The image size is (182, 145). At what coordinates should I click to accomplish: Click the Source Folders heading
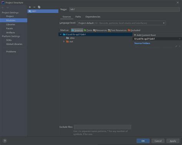142,43
